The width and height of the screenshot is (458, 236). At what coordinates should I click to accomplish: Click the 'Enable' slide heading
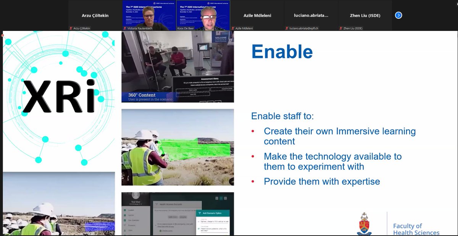point(282,51)
